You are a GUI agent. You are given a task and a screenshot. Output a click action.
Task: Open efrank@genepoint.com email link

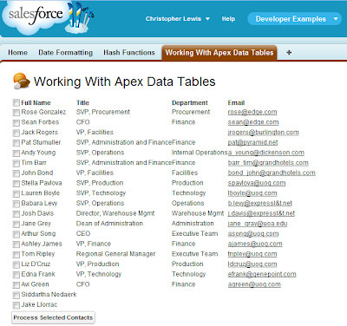[x=262, y=274]
